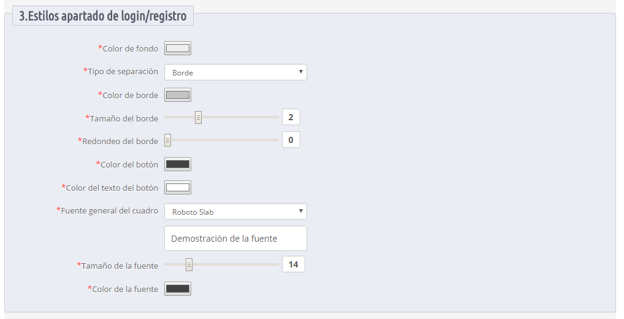Focus the Tamaño del borde value field
The image size is (624, 319).
tap(291, 117)
